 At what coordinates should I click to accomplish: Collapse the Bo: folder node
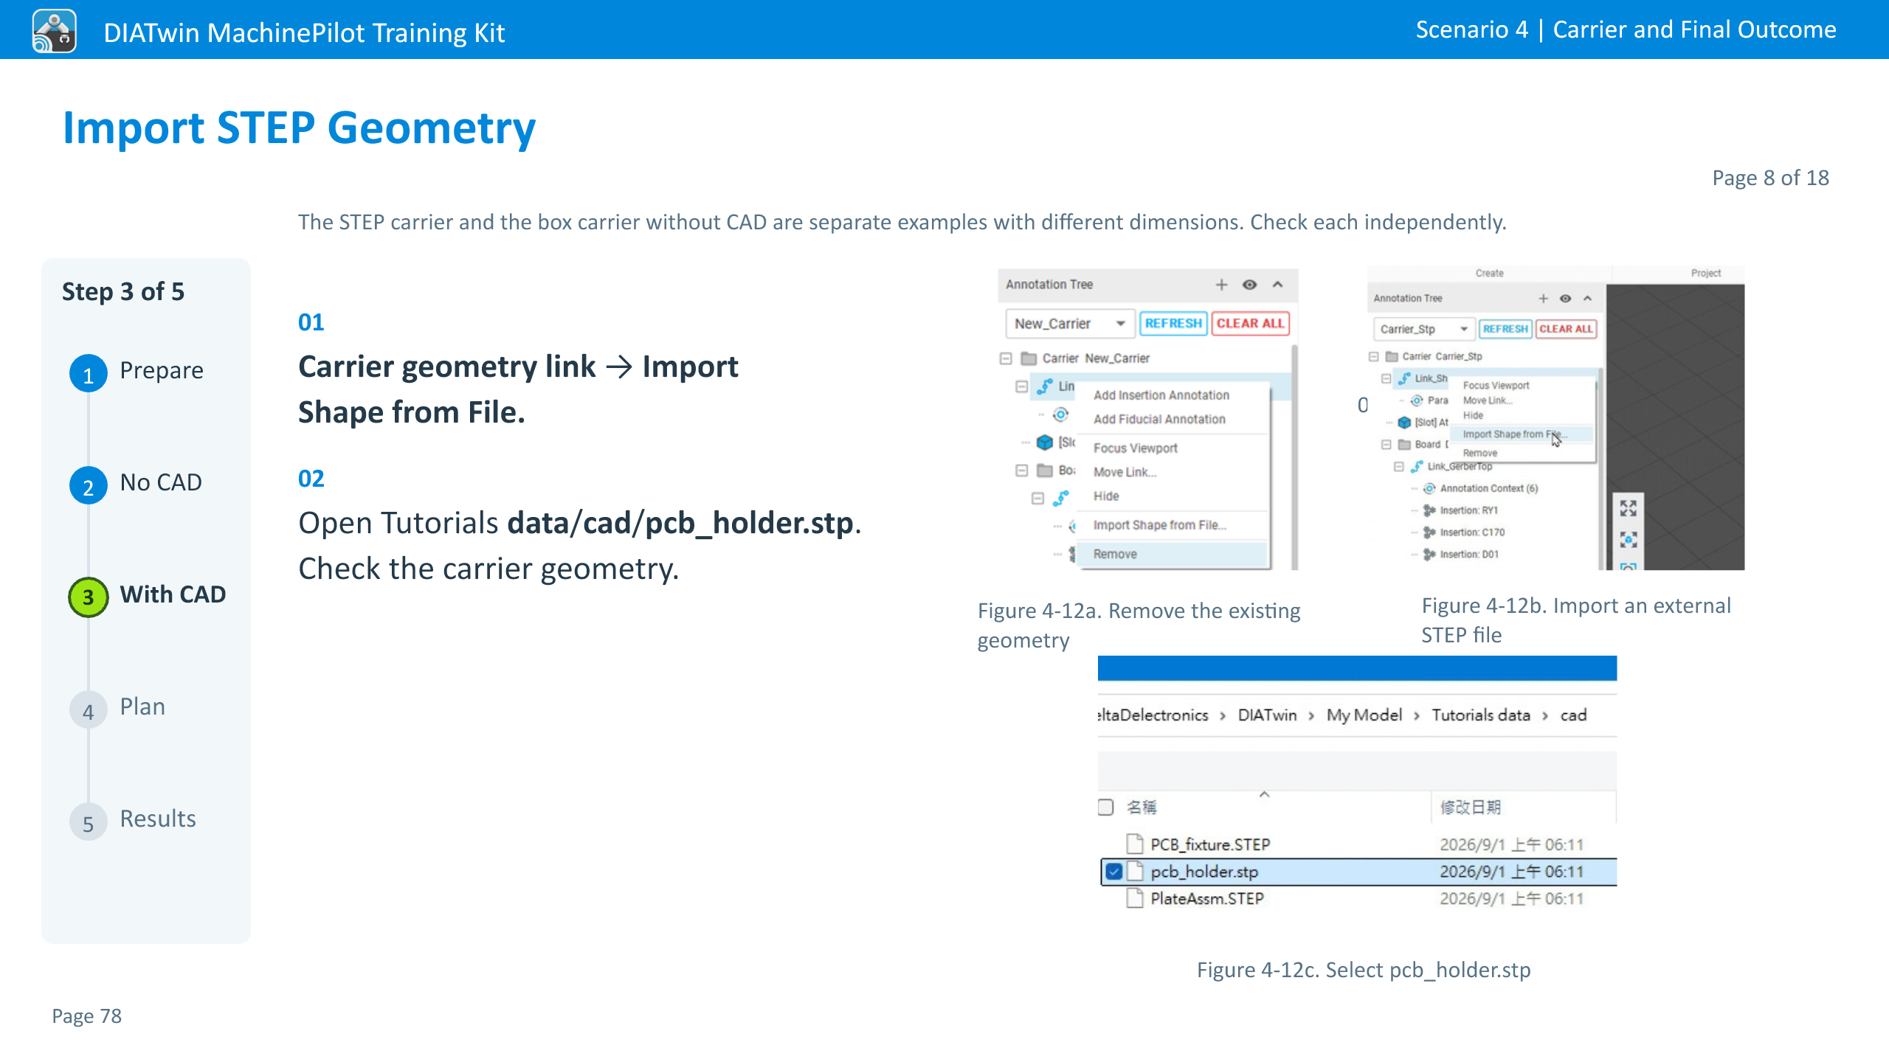pos(1021,471)
